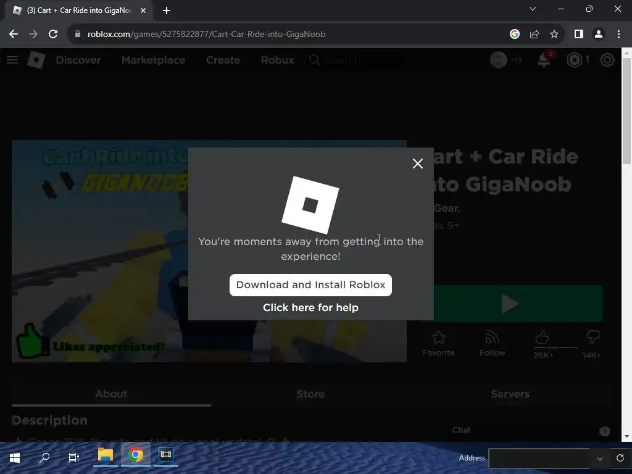
Task: Open the avatar profile icon
Action: point(499,60)
